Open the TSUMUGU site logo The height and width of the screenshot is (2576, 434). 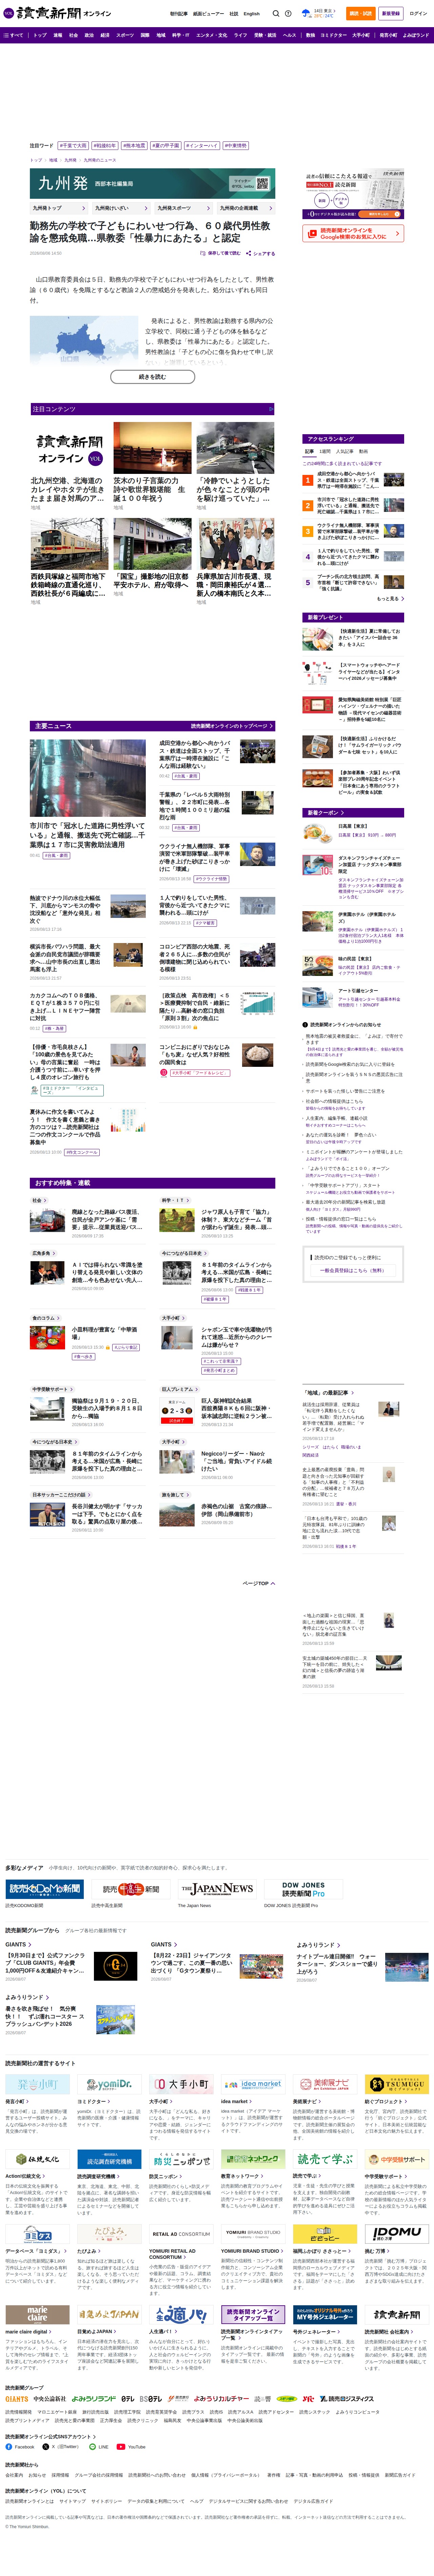pyautogui.click(x=397, y=2084)
